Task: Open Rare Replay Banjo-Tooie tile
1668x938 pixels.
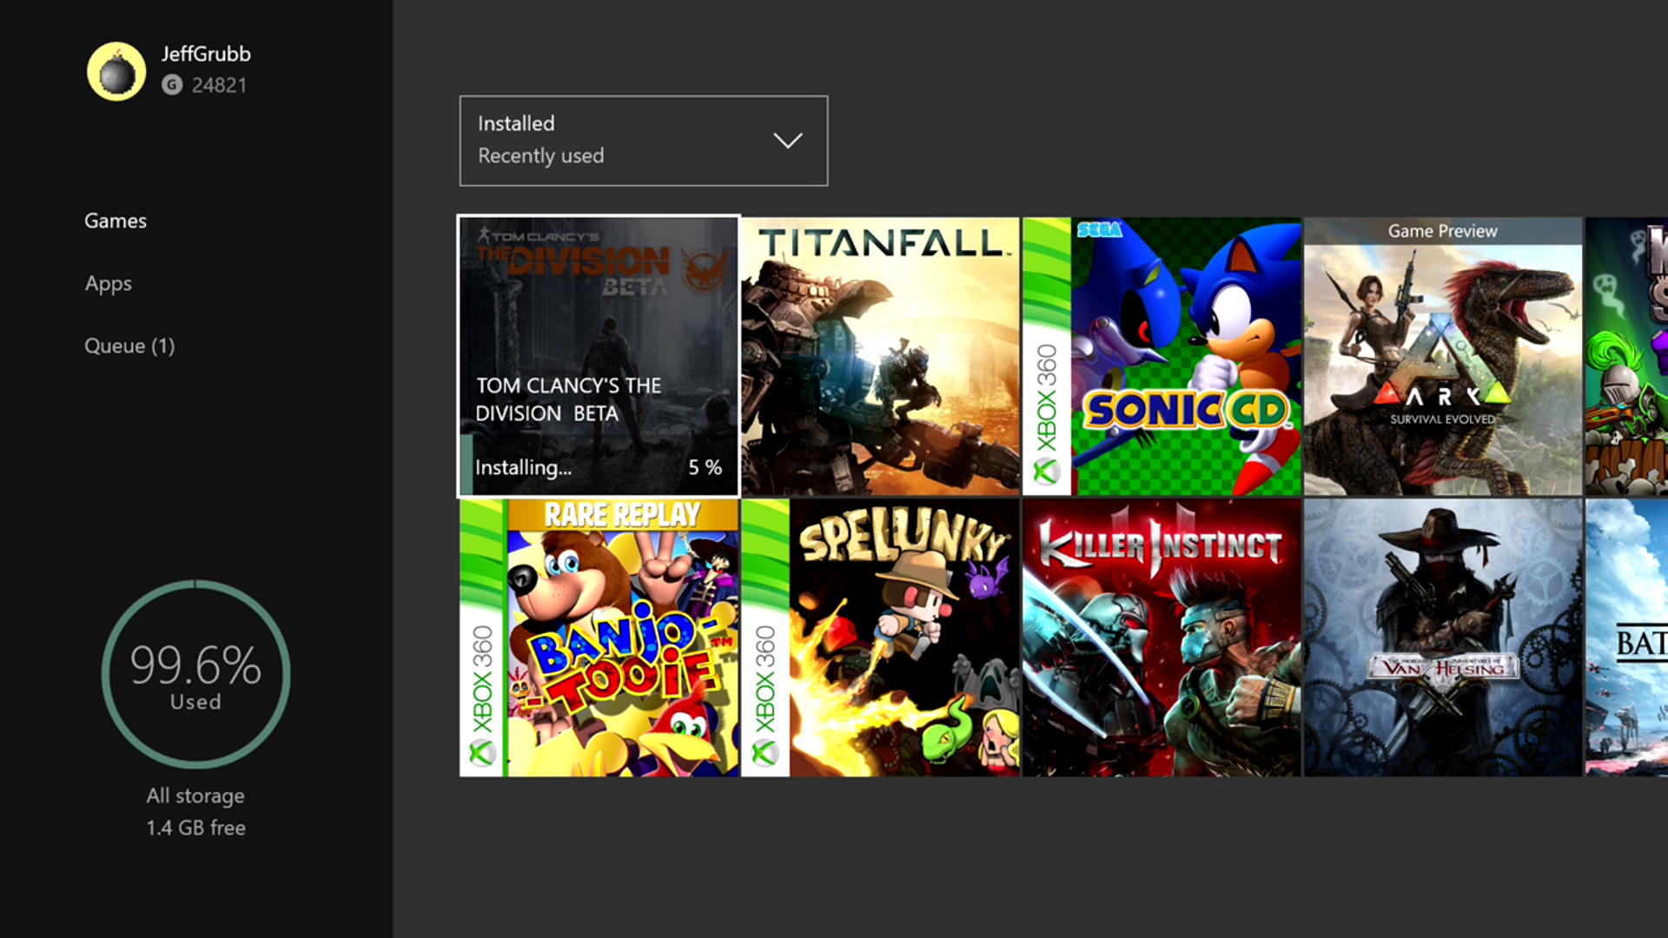Action: (x=599, y=637)
